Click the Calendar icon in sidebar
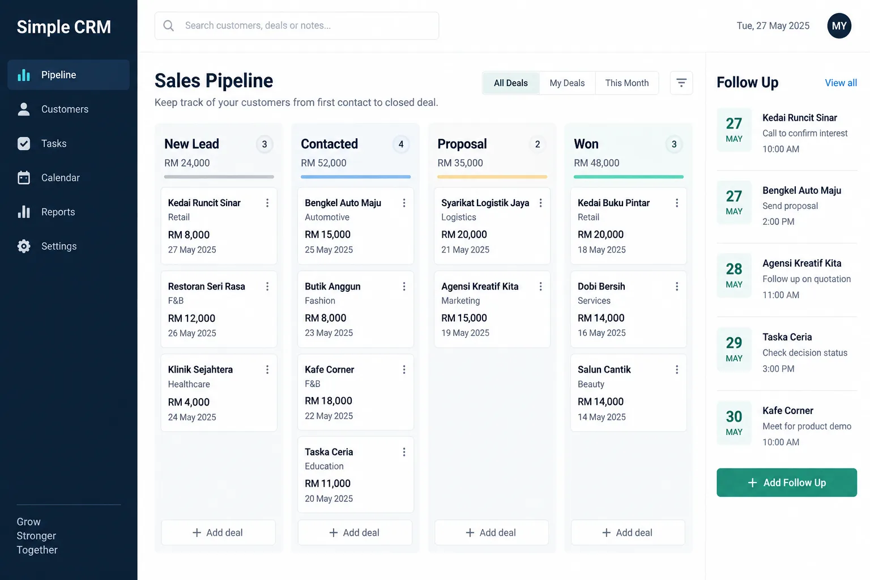Viewport: 870px width, 580px height. tap(24, 178)
